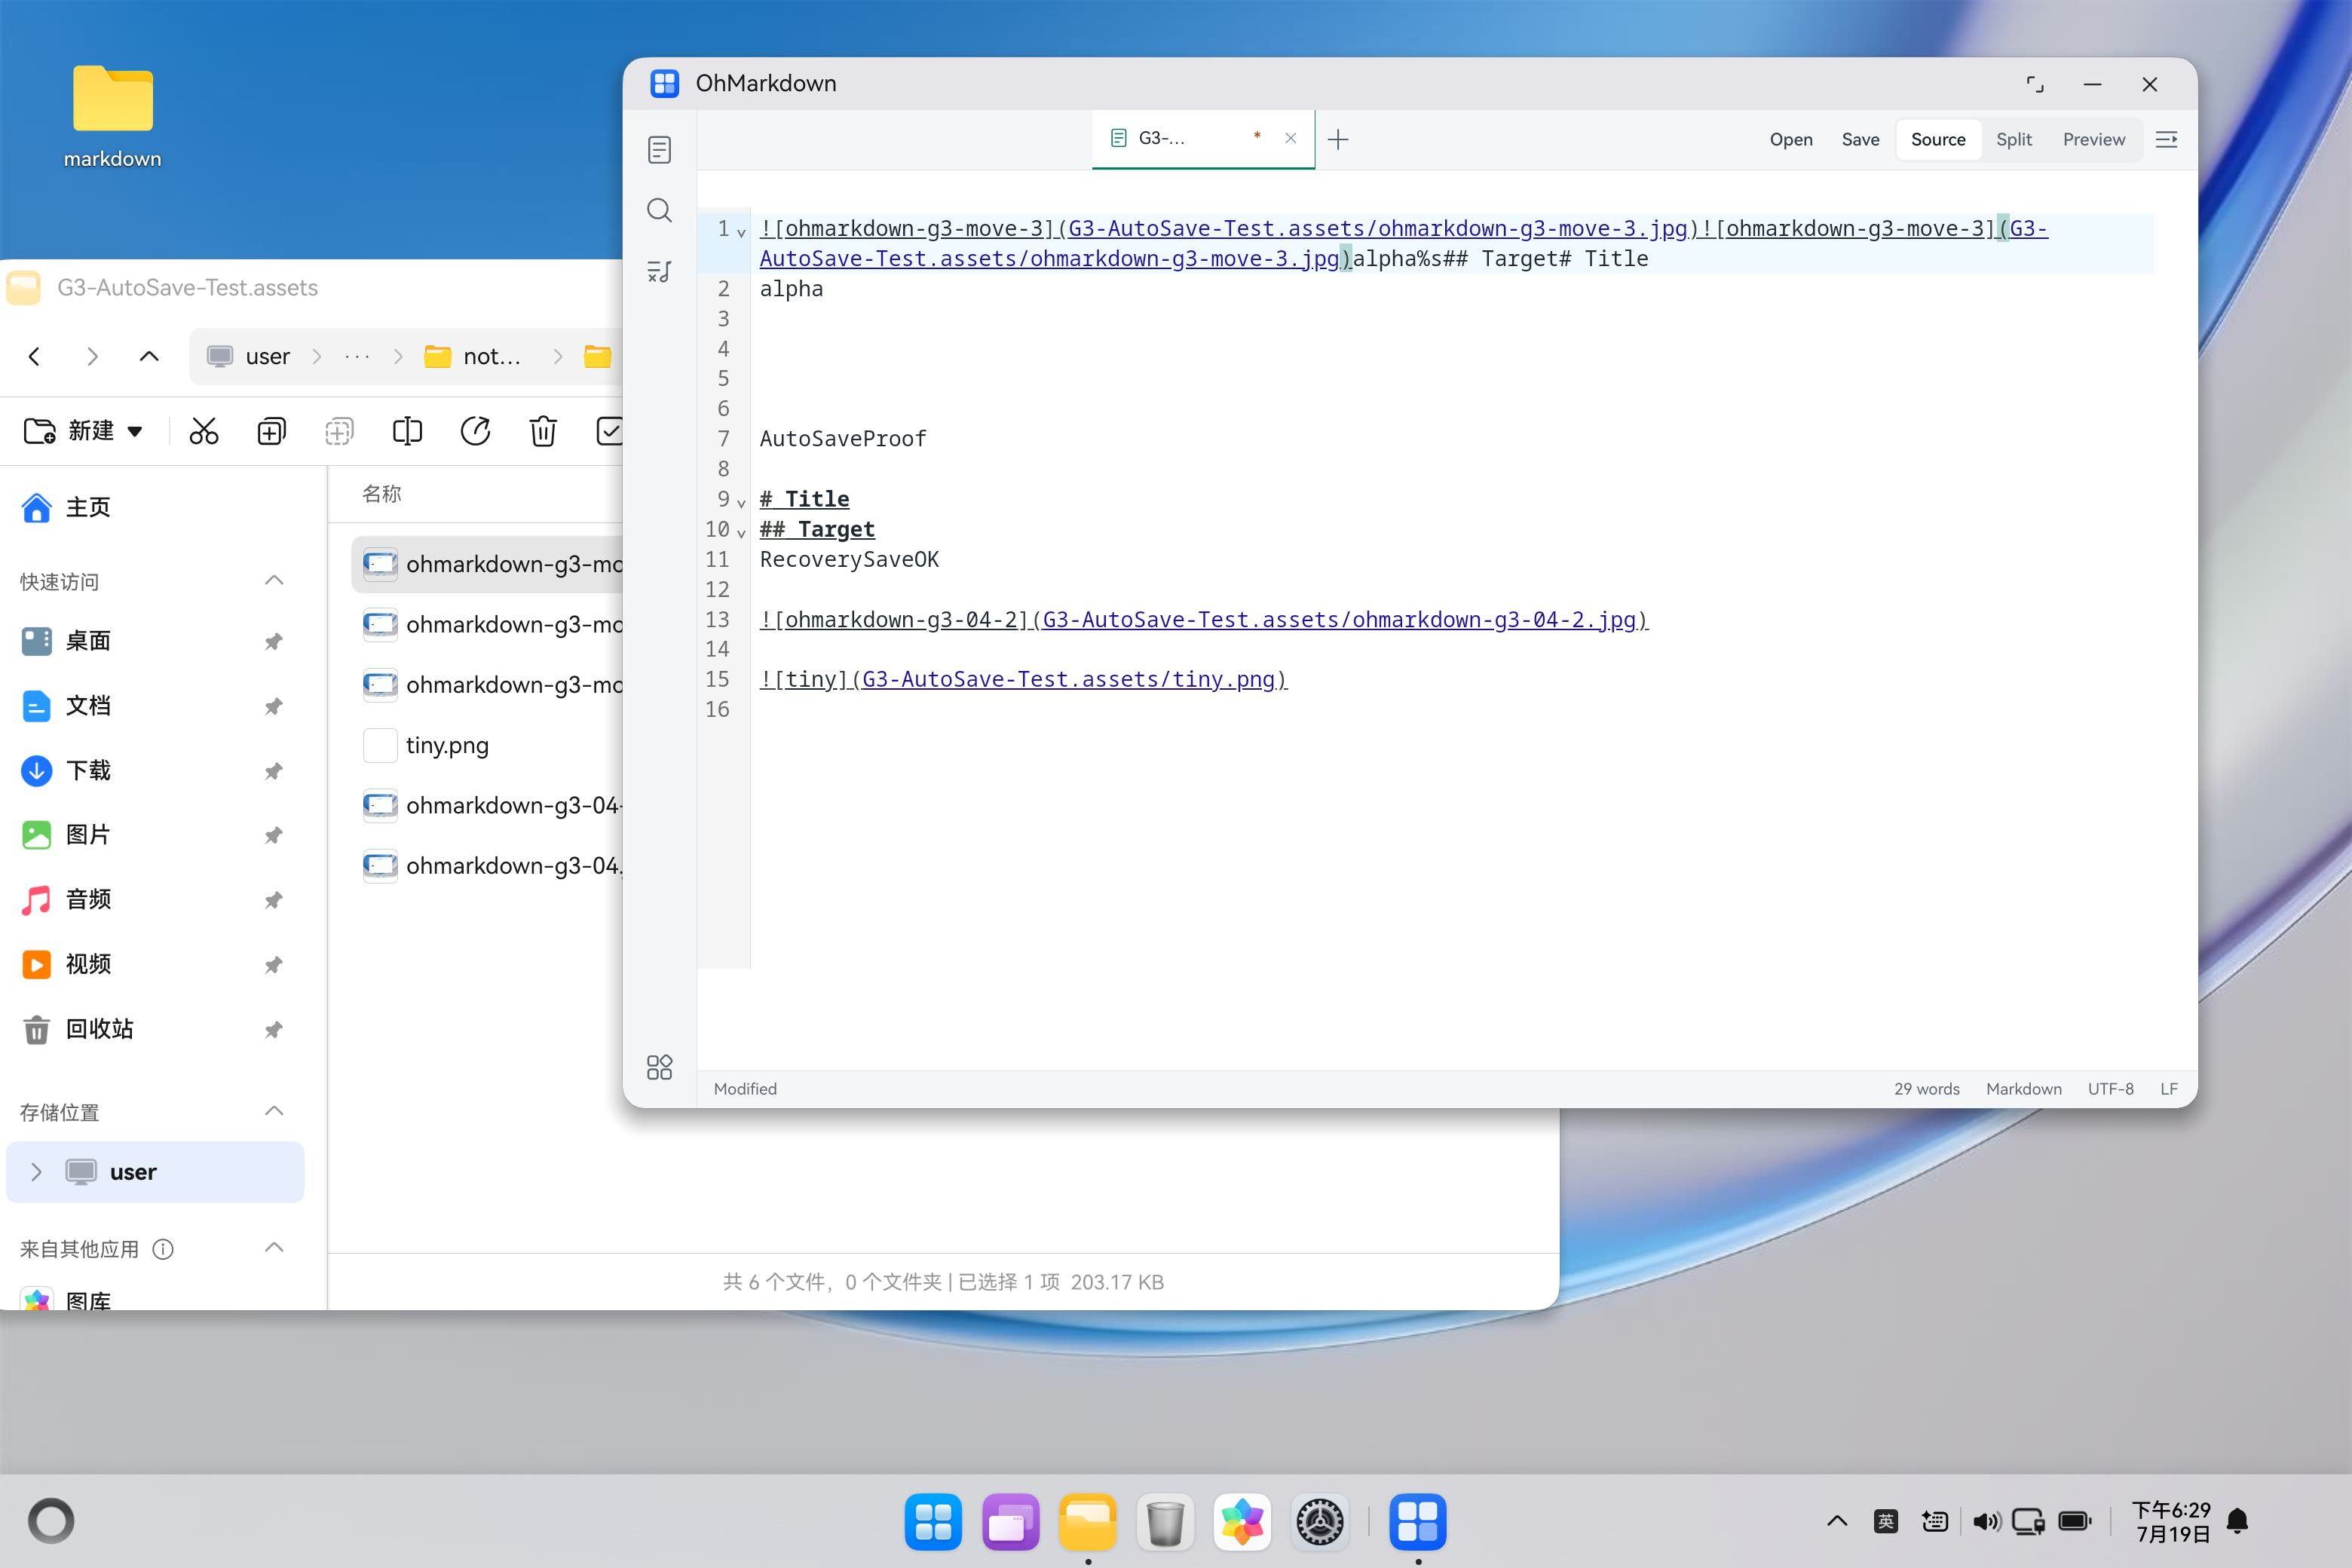Click the info icon next to 来自其他应用

(163, 1249)
